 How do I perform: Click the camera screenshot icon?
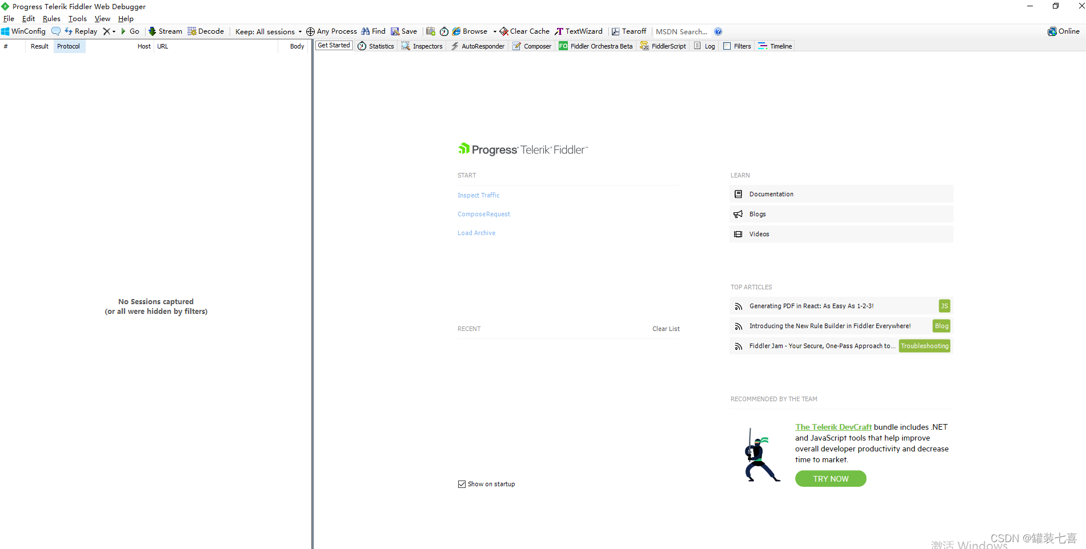click(431, 31)
